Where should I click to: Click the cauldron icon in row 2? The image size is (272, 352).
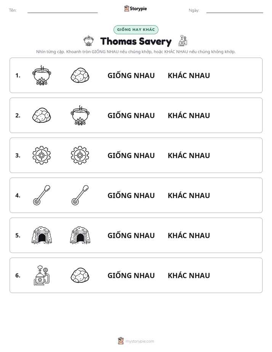click(80, 115)
